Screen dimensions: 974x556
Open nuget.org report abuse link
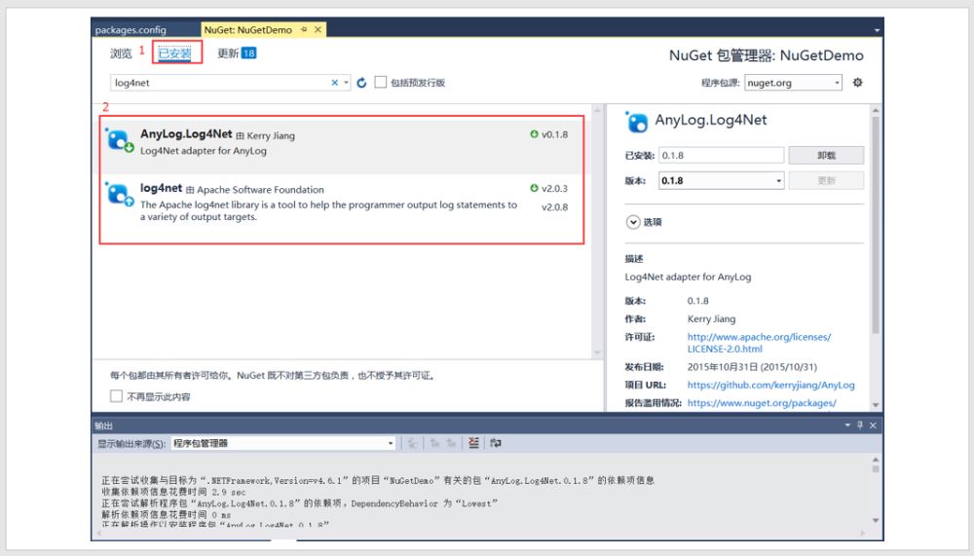click(762, 403)
